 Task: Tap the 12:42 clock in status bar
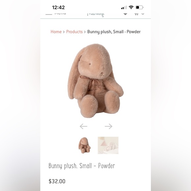pos(59,8)
